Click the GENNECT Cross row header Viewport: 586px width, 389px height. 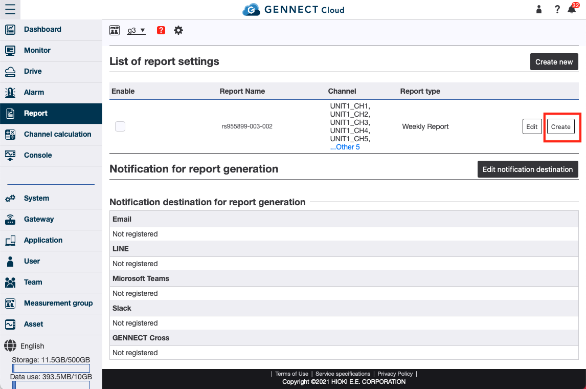pyautogui.click(x=344, y=338)
